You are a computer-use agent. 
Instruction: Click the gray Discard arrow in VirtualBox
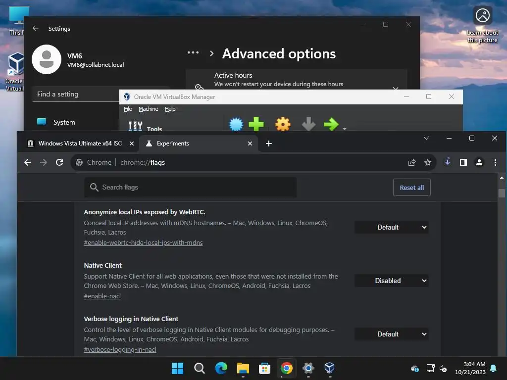point(308,124)
